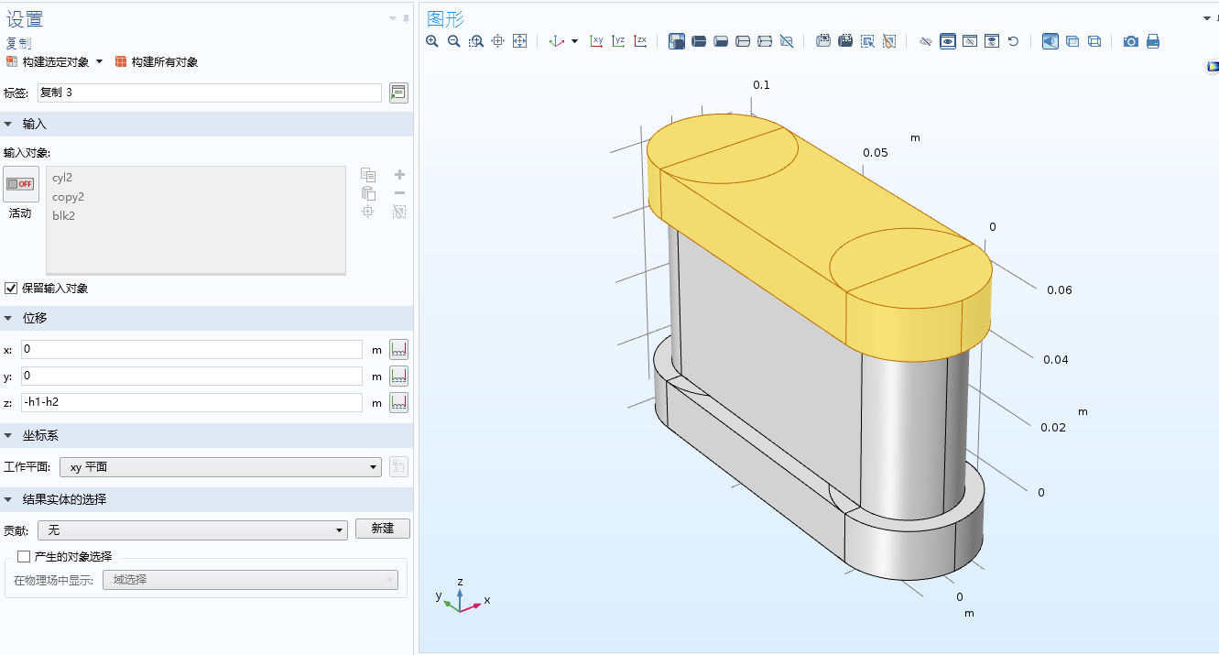1219x655 pixels.
Task: Click the plus add to selection icon
Action: 399,175
